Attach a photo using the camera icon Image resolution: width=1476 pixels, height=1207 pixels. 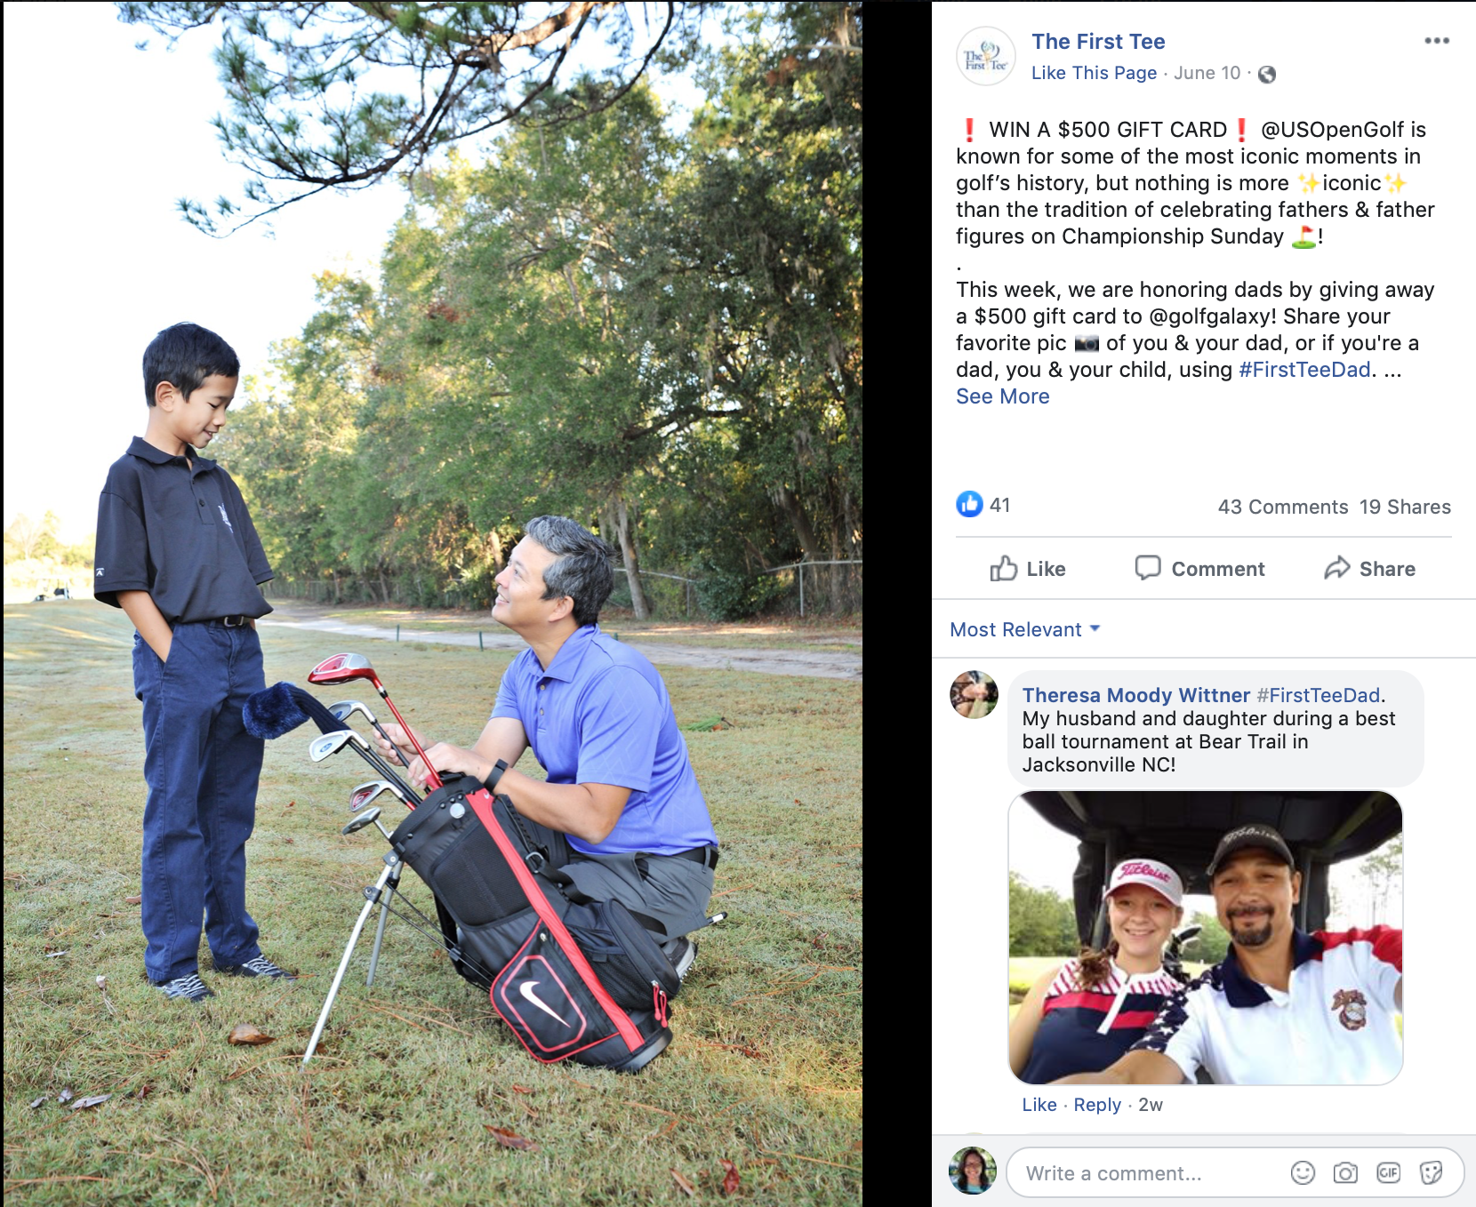coord(1345,1173)
